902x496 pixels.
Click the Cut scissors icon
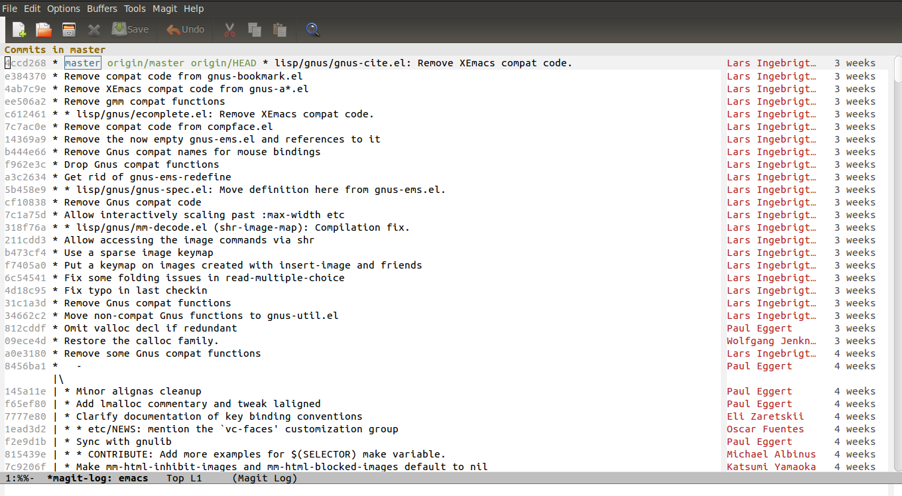[229, 29]
